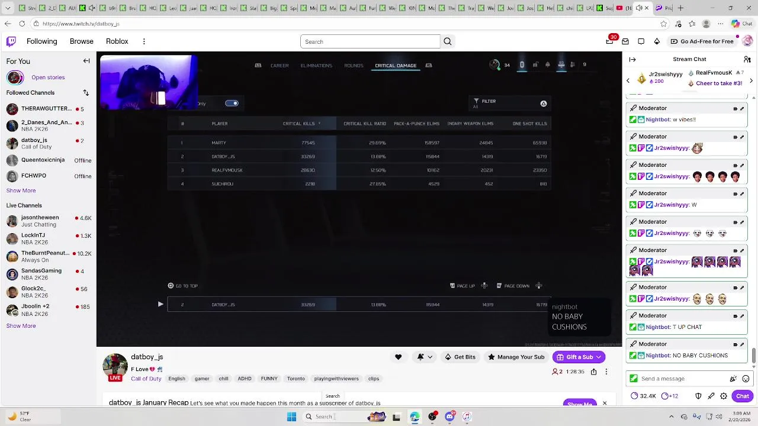This screenshot has height=426, width=758.
Task: Open stream options three-dot menu
Action: [606, 372]
